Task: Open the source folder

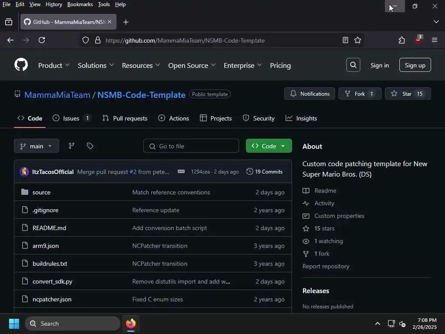Action: [41, 192]
